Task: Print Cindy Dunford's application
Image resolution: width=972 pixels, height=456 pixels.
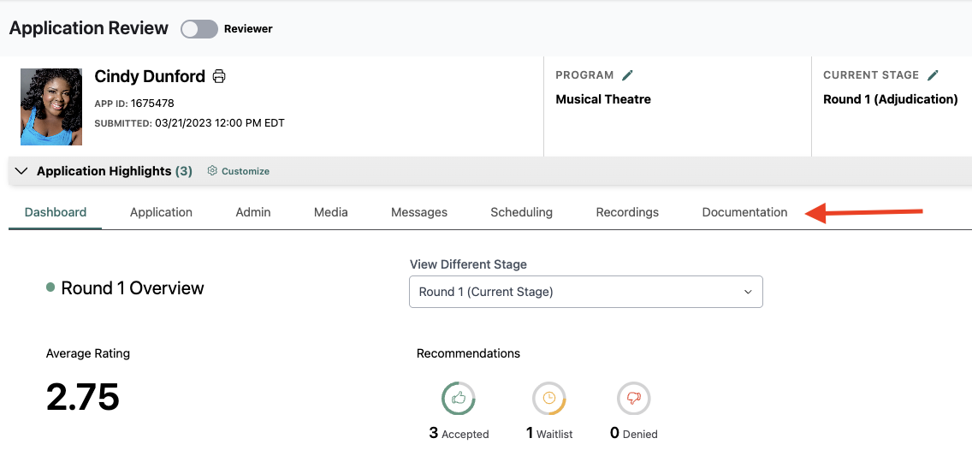Action: (219, 76)
